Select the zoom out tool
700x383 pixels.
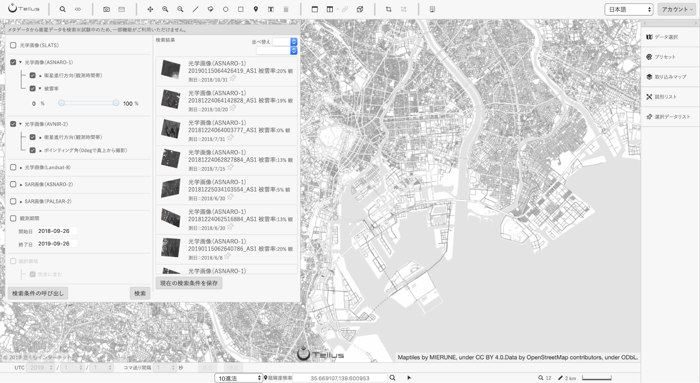(x=180, y=9)
